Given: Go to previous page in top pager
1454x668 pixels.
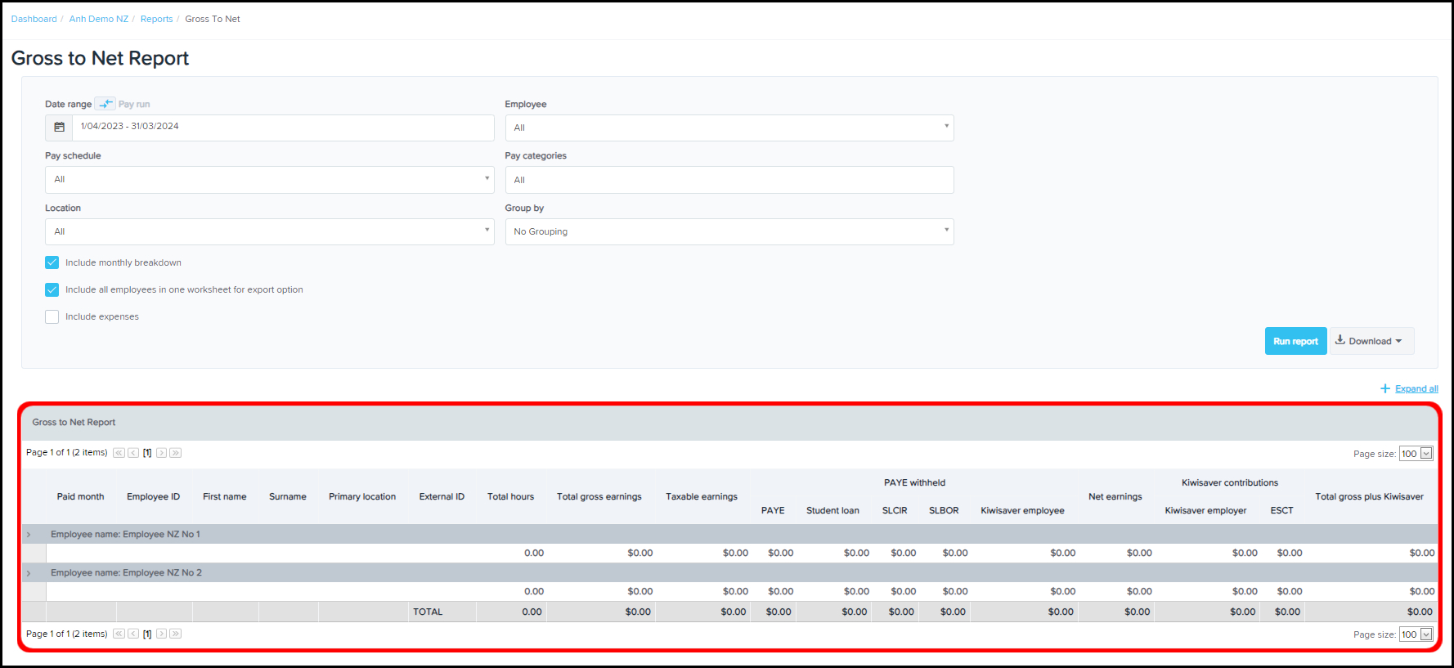Looking at the screenshot, I should (132, 453).
